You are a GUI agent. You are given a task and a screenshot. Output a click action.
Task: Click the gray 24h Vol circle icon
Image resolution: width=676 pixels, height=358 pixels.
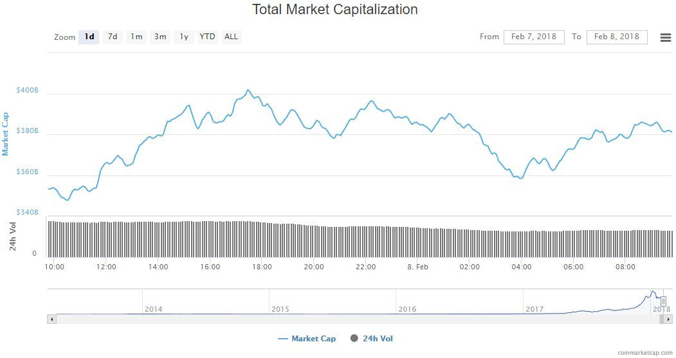pos(354,338)
